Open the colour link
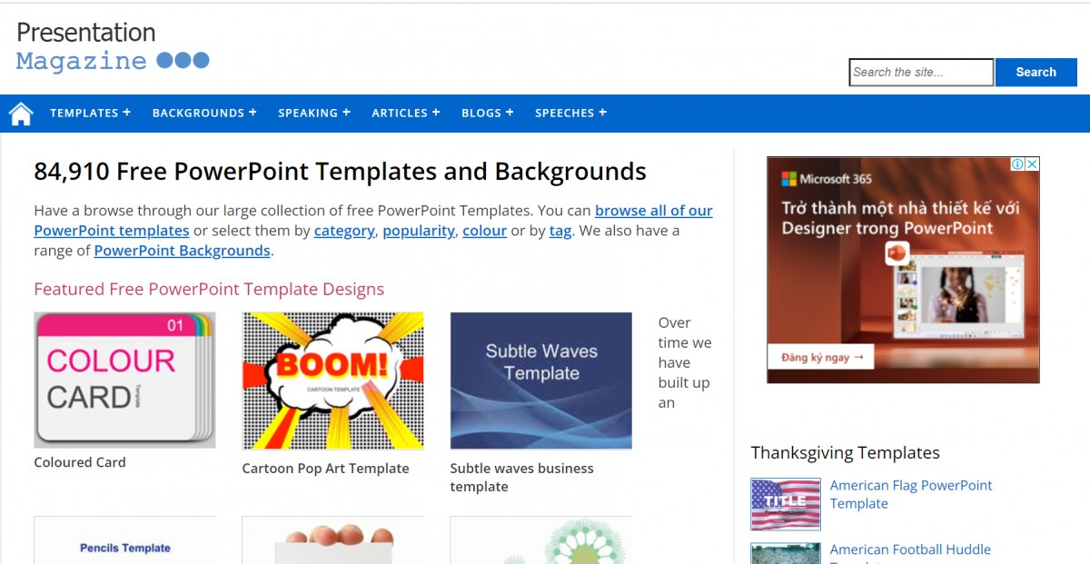The height and width of the screenshot is (564, 1090). (485, 231)
